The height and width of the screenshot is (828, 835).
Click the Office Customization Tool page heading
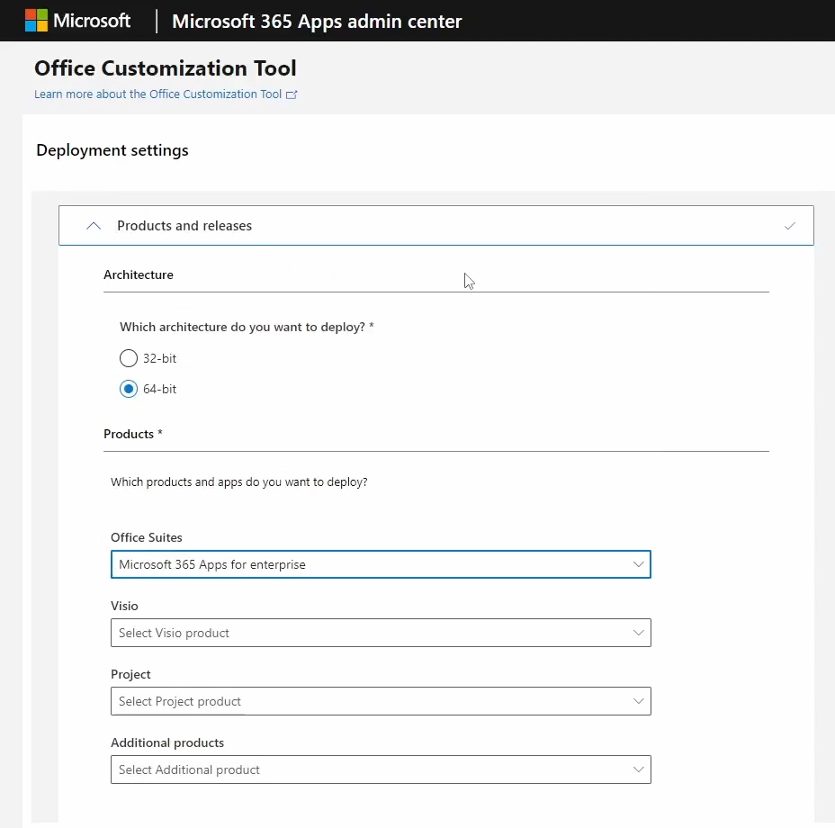165,68
